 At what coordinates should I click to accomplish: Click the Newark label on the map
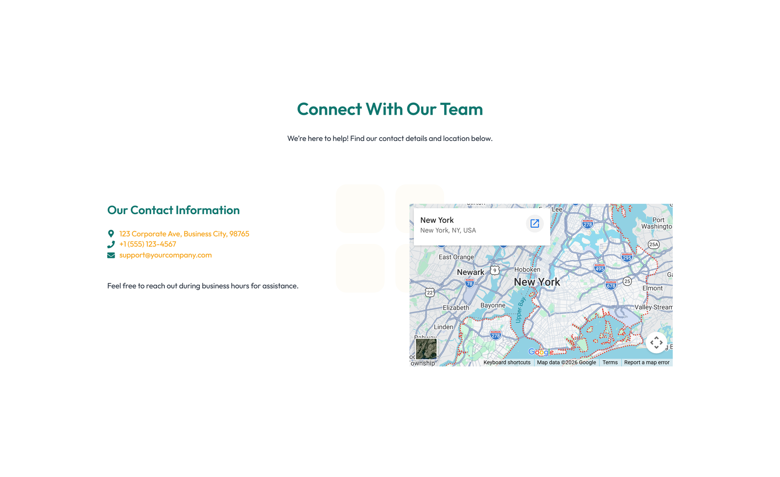(470, 272)
